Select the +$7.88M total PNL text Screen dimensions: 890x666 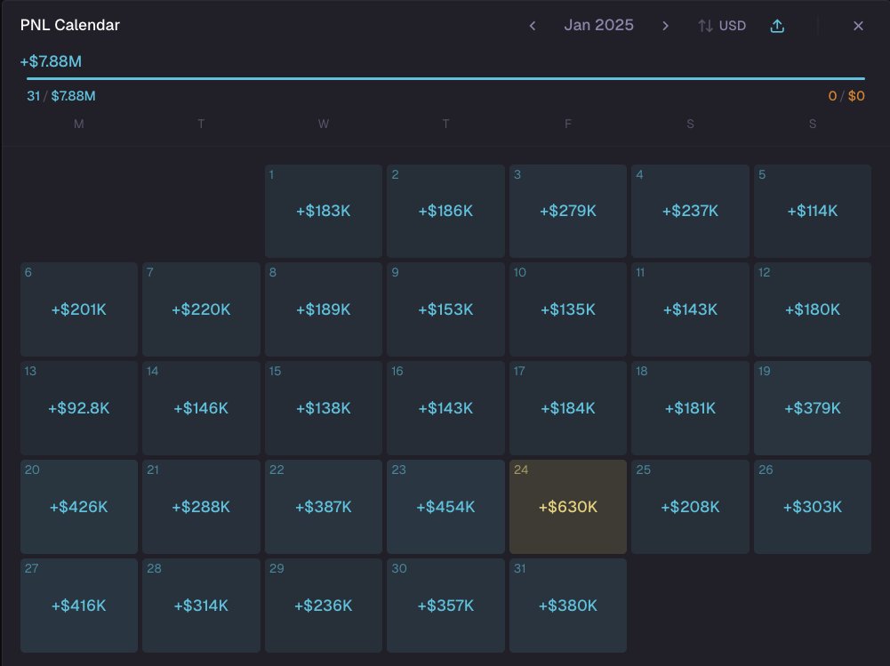(x=51, y=61)
